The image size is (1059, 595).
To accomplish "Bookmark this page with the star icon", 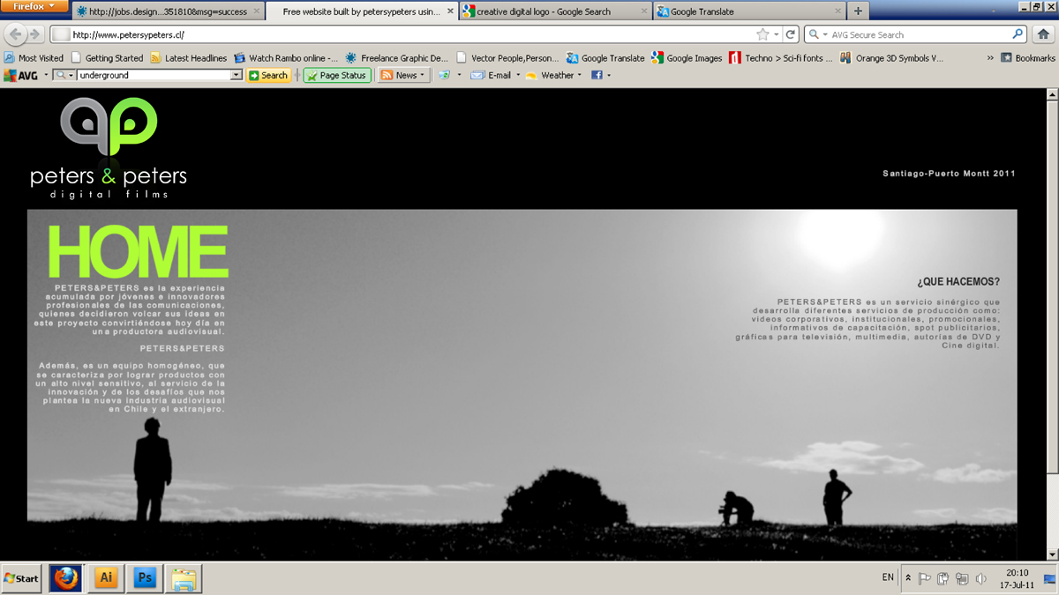I will 762,34.
